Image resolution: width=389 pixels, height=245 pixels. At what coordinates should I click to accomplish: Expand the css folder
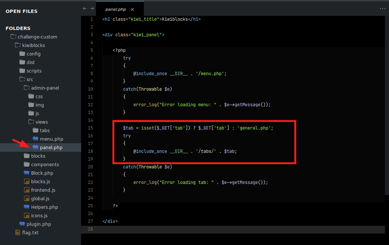[x=35, y=96]
